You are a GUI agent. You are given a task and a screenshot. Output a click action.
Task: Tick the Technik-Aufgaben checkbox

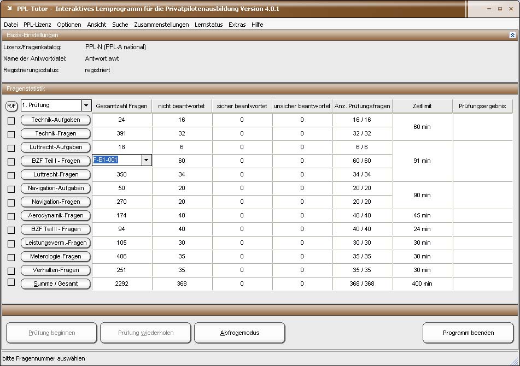(x=11, y=121)
